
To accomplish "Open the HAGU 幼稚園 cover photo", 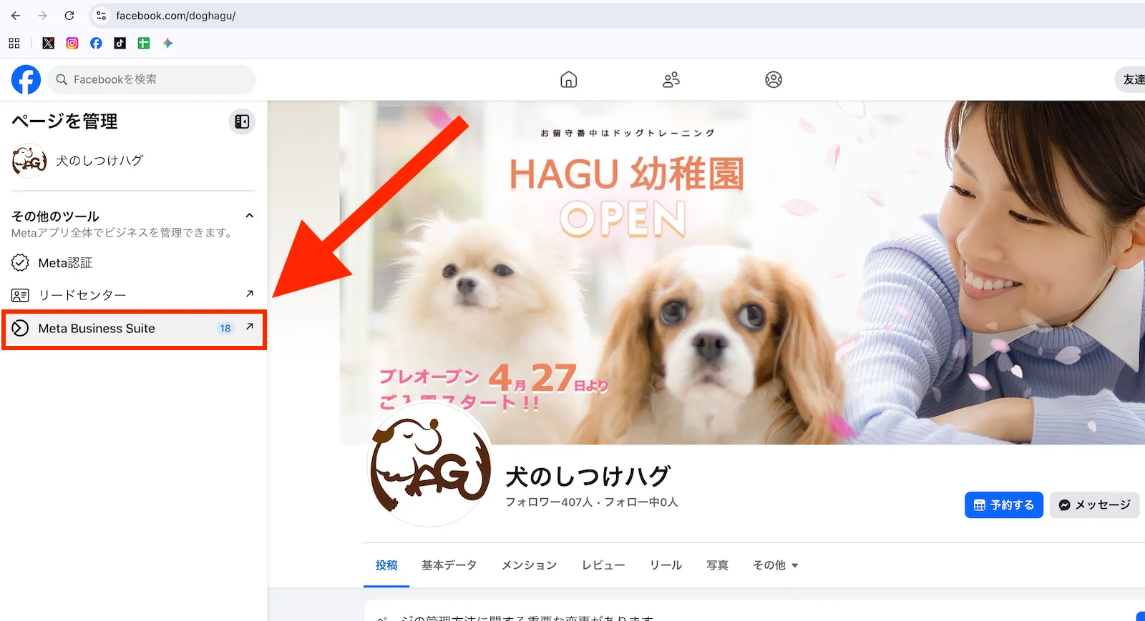I will (x=742, y=272).
